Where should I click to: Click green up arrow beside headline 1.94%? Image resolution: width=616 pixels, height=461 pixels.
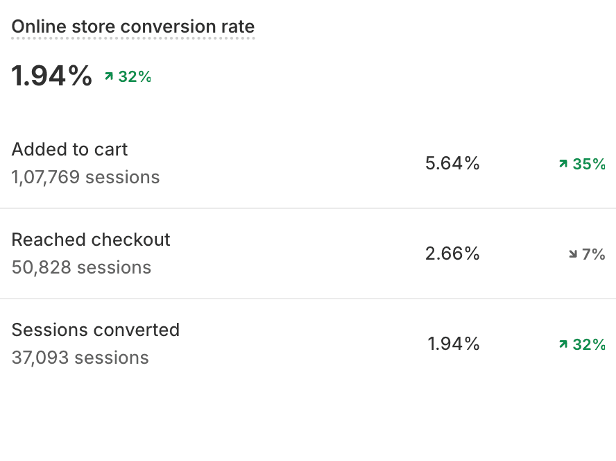click(109, 76)
